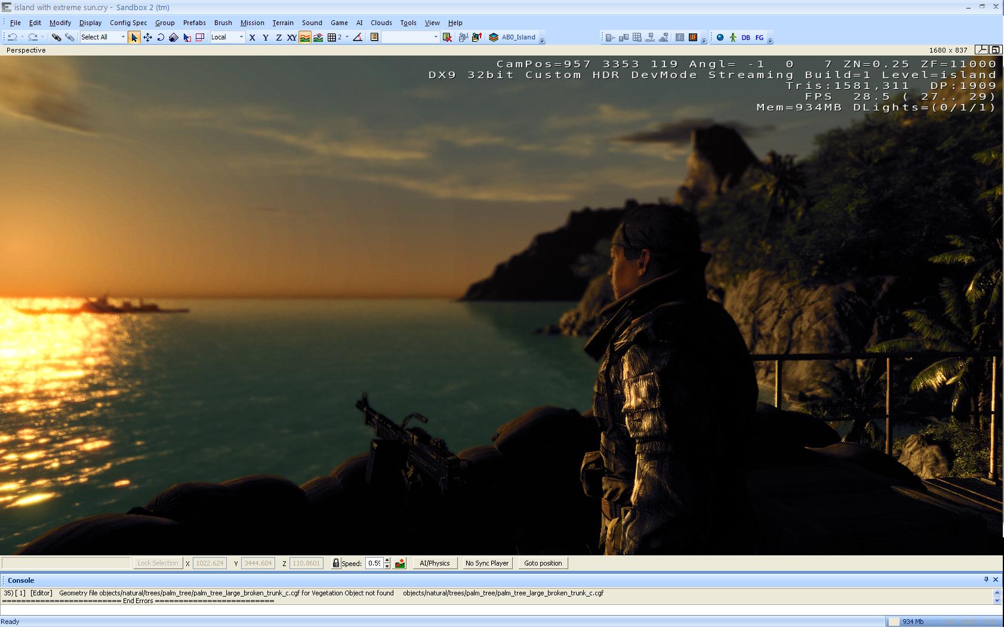The width and height of the screenshot is (1004, 627).
Task: Click the console scrollbar down arrow
Action: [997, 601]
